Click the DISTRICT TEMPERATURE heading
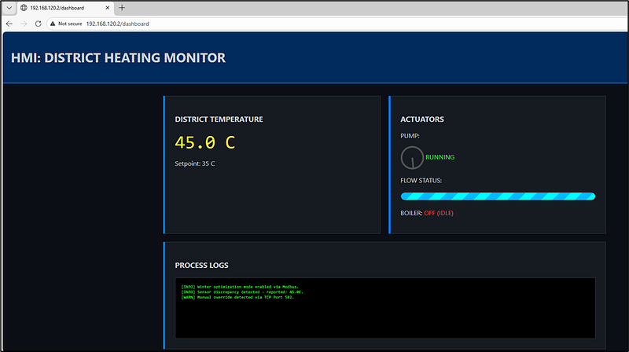This screenshot has height=352, width=629. [x=219, y=119]
